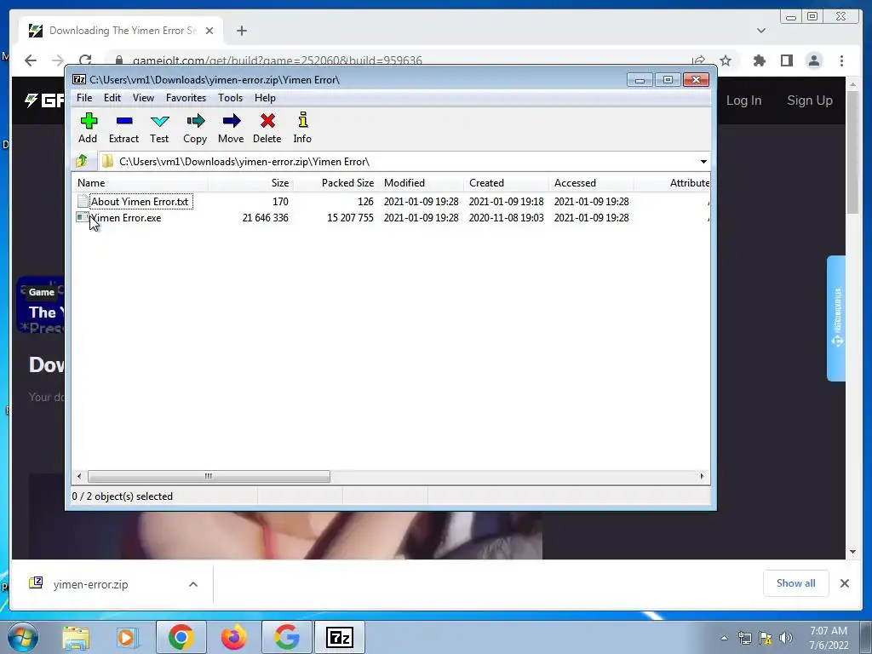Click the Chrome back navigation arrow

(31, 60)
